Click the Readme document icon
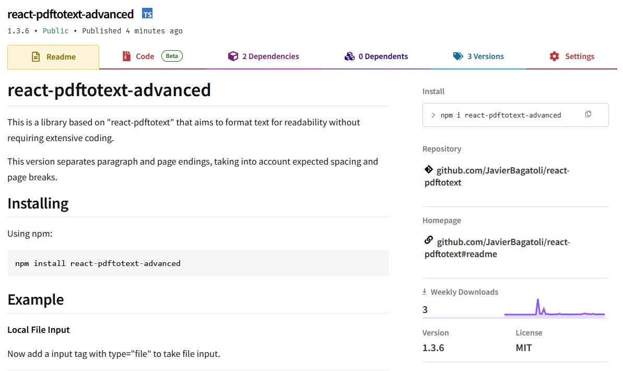This screenshot has height=371, width=623. 36,57
